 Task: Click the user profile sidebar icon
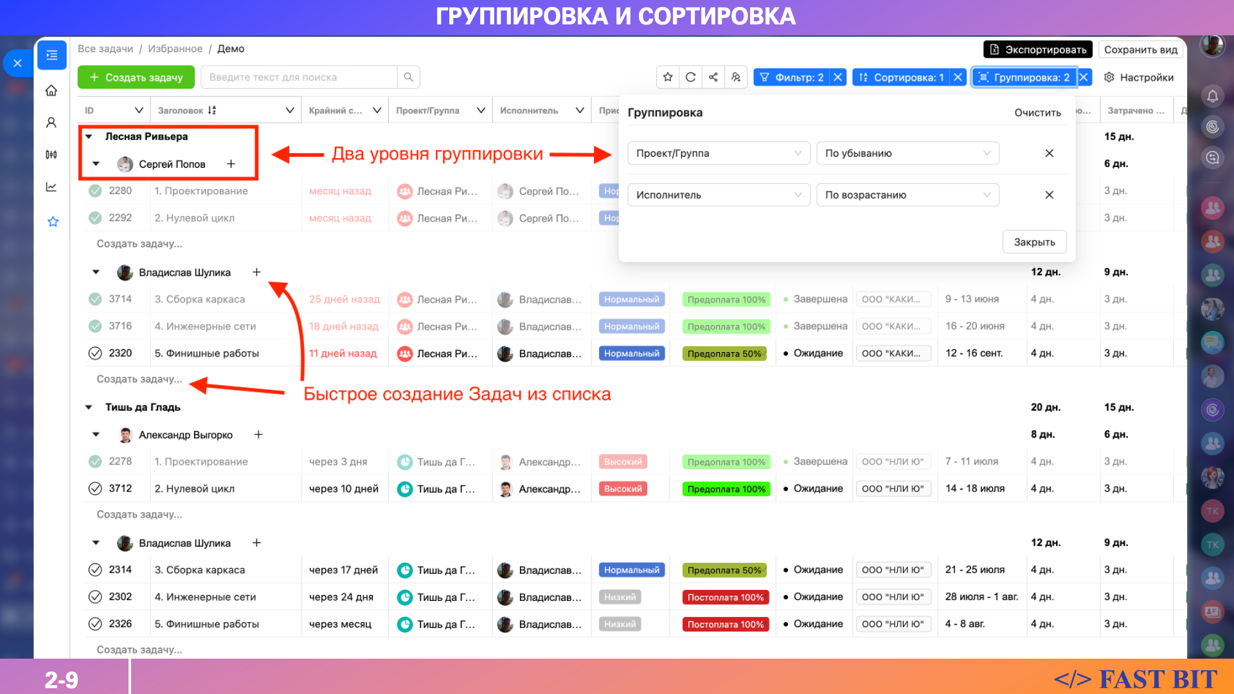pyautogui.click(x=51, y=122)
